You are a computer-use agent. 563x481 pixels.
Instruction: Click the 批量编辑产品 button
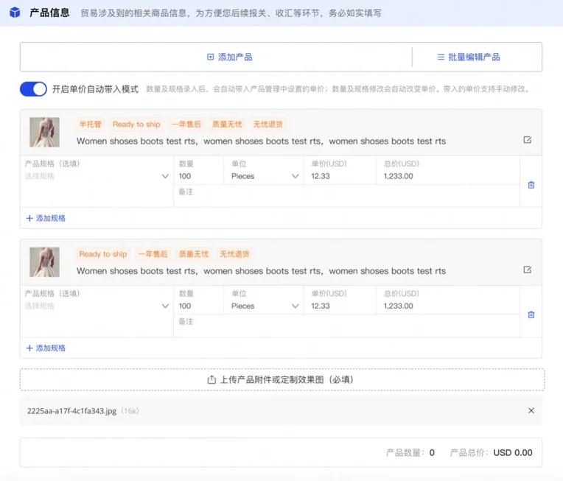click(x=469, y=57)
